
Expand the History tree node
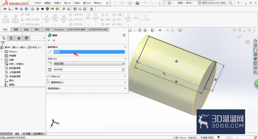2,51
